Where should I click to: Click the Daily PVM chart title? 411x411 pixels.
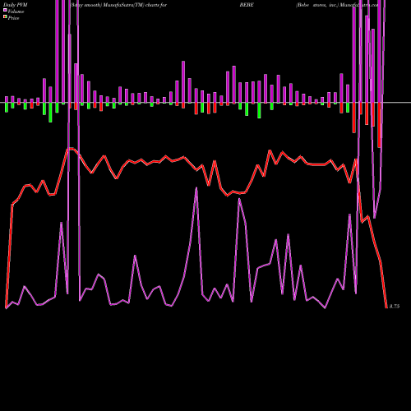point(16,5)
